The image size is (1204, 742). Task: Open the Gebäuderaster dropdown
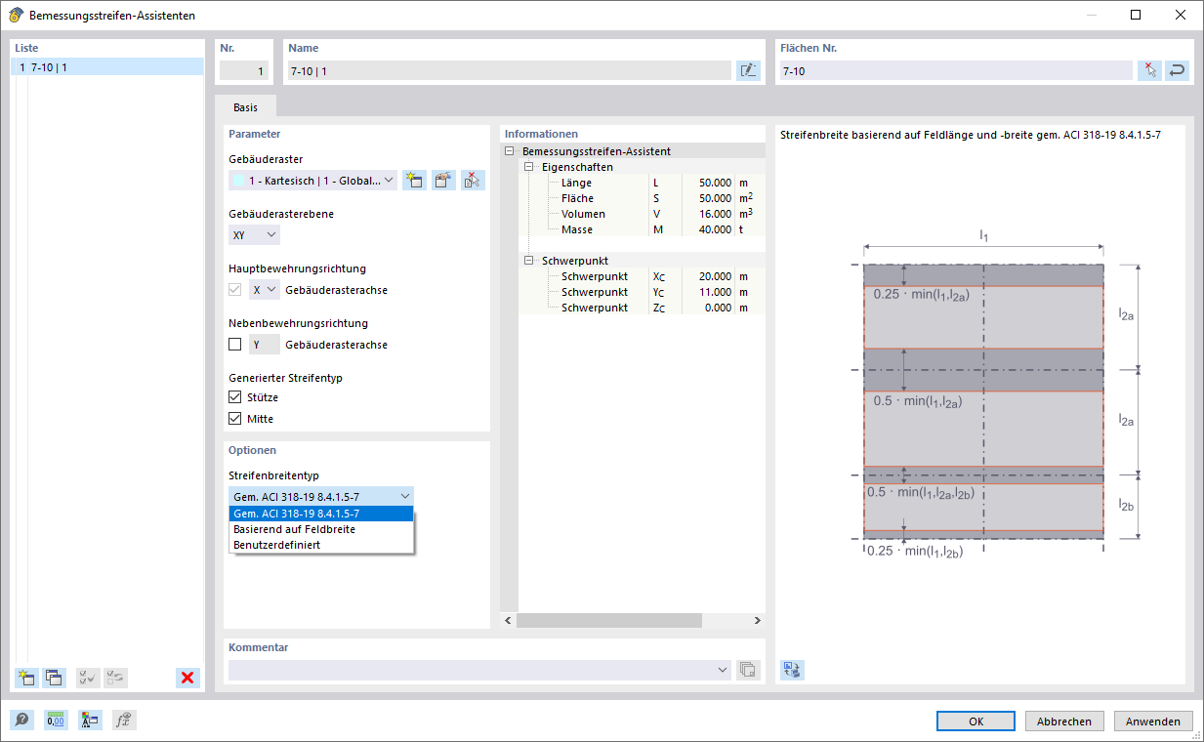[313, 181]
